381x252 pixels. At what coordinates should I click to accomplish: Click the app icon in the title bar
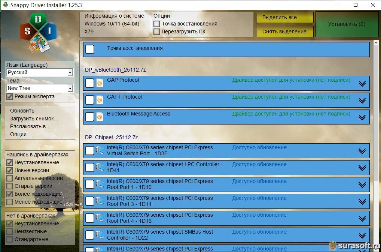pos(5,5)
